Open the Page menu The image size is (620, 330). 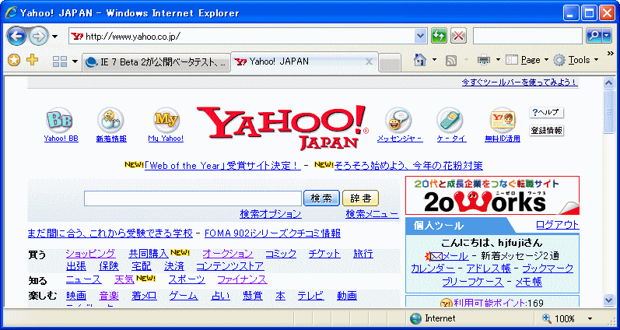click(x=527, y=60)
